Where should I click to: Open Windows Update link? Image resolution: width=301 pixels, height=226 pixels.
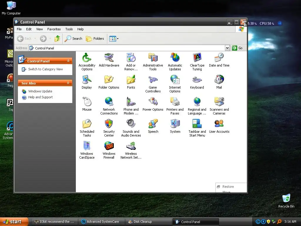pos(40,91)
